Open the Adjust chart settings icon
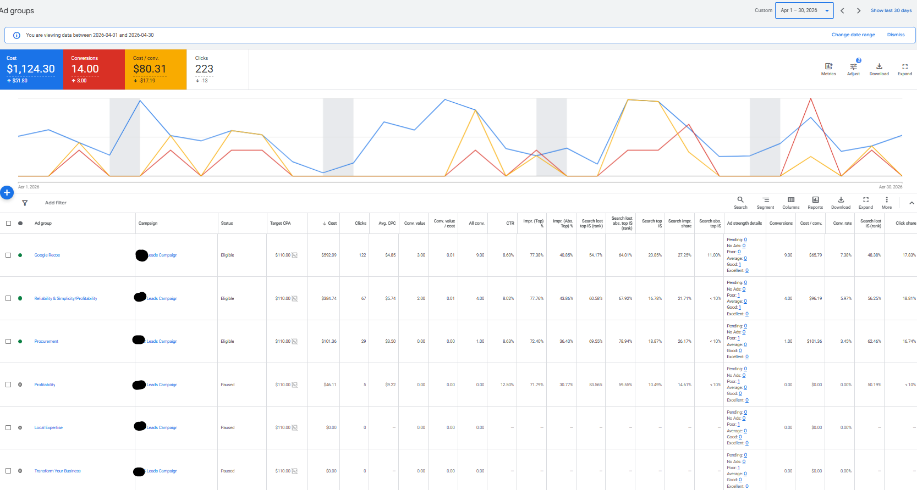This screenshot has height=490, width=917. point(853,69)
